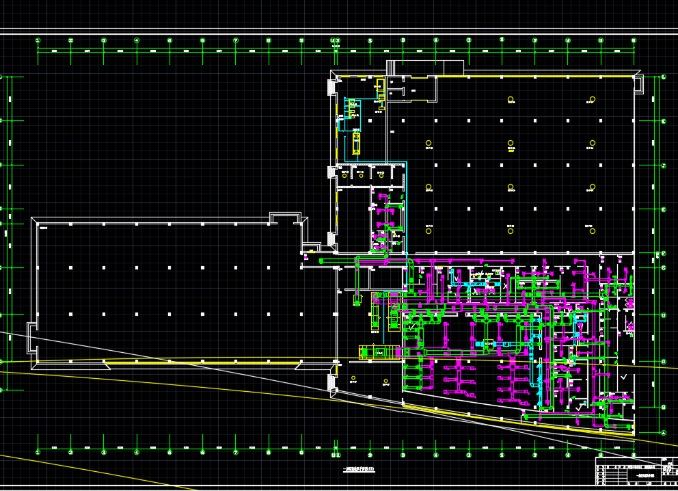The height and width of the screenshot is (491, 678).
Task: Pick grid bubble 2 on the bottom axis row
Action: pyautogui.click(x=71, y=453)
